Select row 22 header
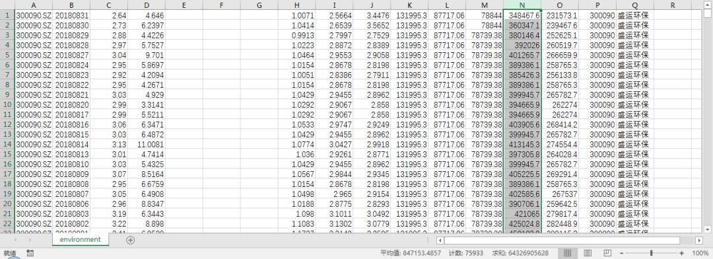This screenshot has height=259, width=713. click(x=7, y=223)
